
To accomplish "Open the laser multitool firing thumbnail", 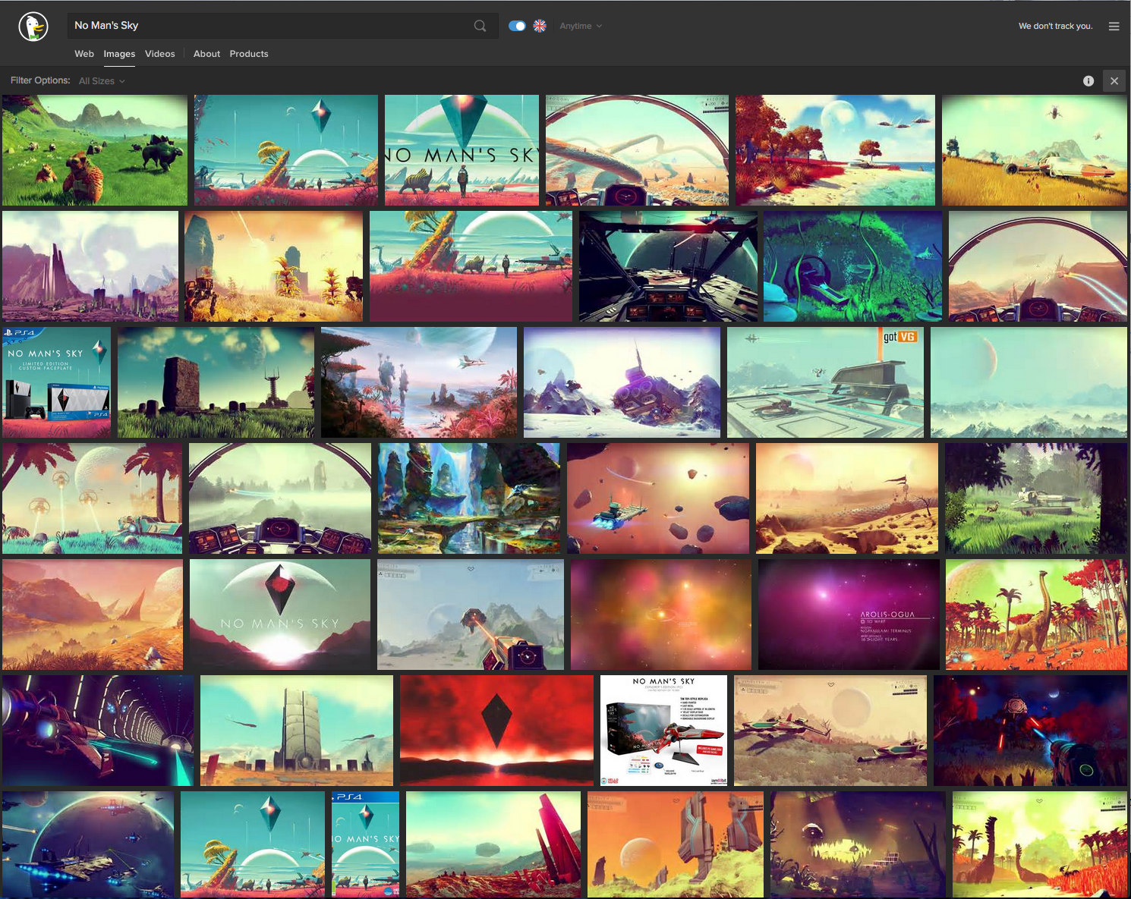I will [x=471, y=615].
